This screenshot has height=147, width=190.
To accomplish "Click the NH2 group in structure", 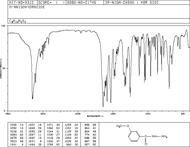I will (164, 136).
